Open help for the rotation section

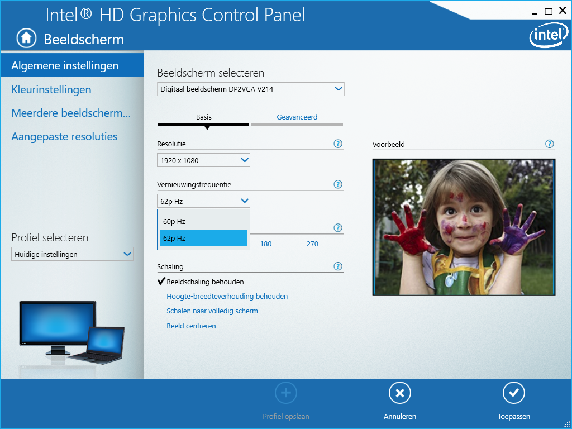pyautogui.click(x=338, y=228)
